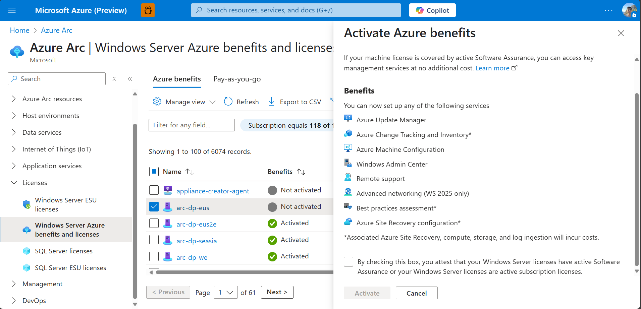Click the Manage view gear icon

[x=157, y=102]
